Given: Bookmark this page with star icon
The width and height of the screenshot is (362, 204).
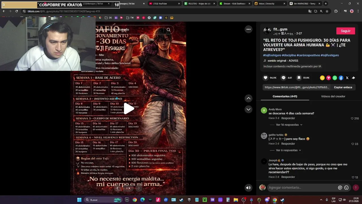Looking at the screenshot, I should point(327,11).
